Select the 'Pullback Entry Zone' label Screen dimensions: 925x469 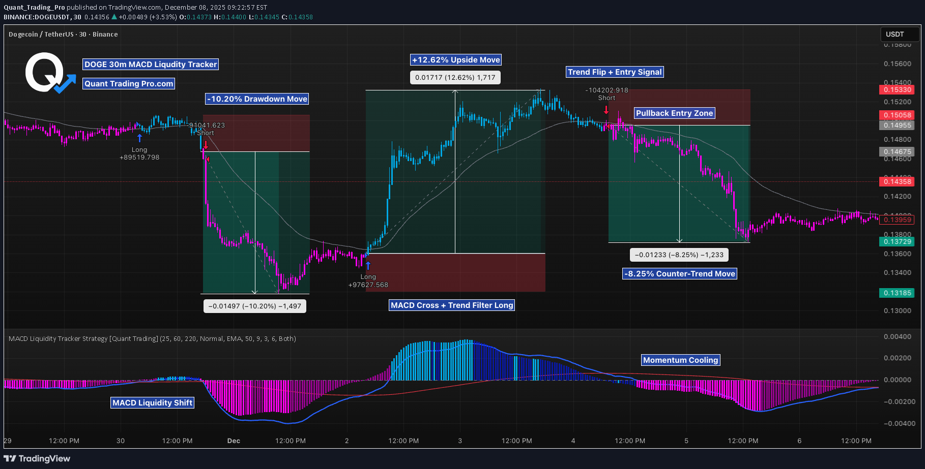tap(674, 113)
